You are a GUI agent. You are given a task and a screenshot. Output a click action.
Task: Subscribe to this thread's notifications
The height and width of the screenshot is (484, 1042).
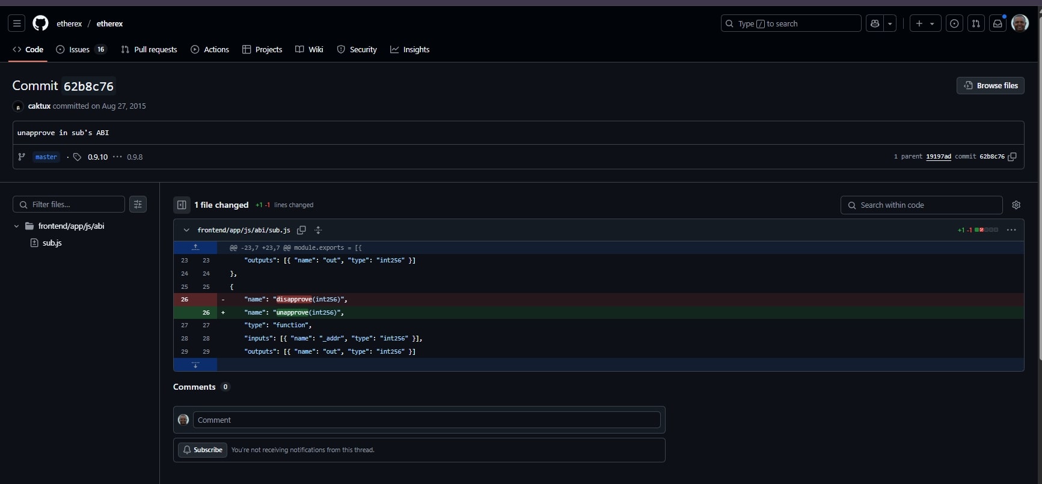203,450
